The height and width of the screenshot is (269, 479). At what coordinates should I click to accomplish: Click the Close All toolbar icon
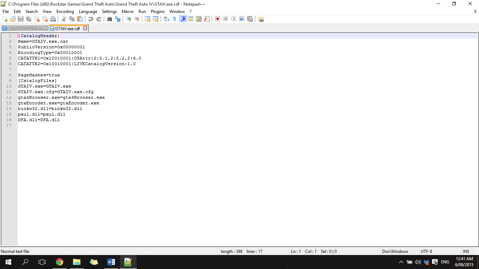(x=45, y=19)
